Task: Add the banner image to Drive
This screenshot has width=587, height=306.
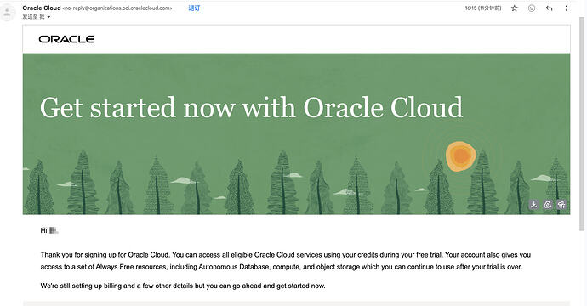Action: (x=547, y=205)
